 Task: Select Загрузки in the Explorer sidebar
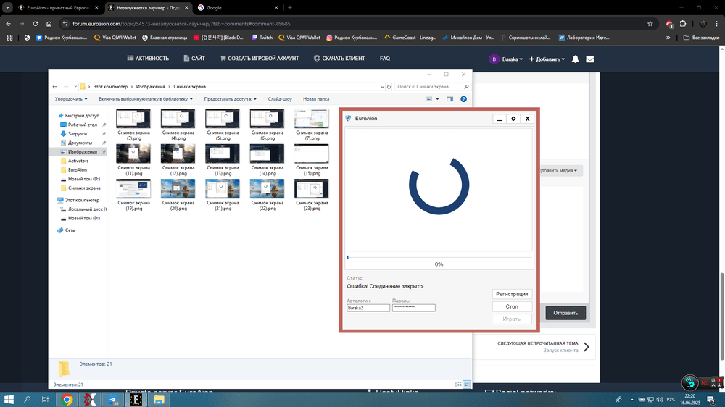point(78,134)
